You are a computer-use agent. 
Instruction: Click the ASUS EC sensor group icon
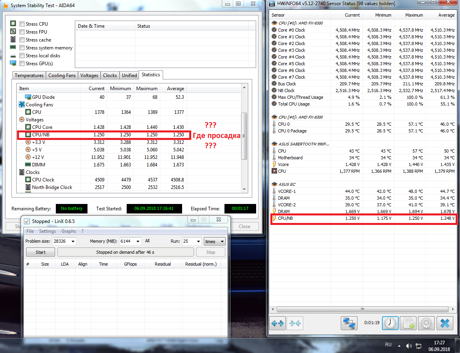click(x=274, y=184)
